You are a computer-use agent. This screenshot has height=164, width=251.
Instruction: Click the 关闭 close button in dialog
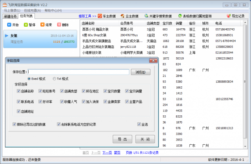(145, 139)
